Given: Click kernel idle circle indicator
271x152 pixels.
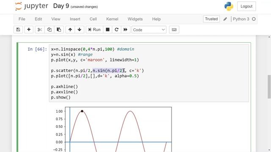Looking at the screenshot, I should (254, 19).
